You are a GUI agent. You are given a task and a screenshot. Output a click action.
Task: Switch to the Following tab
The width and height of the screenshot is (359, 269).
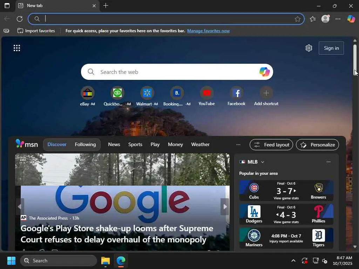85,145
